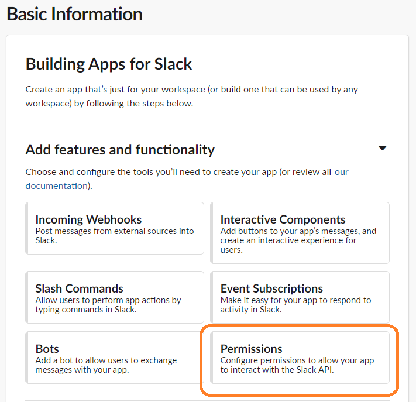Click the Basic Information page title

74,14
